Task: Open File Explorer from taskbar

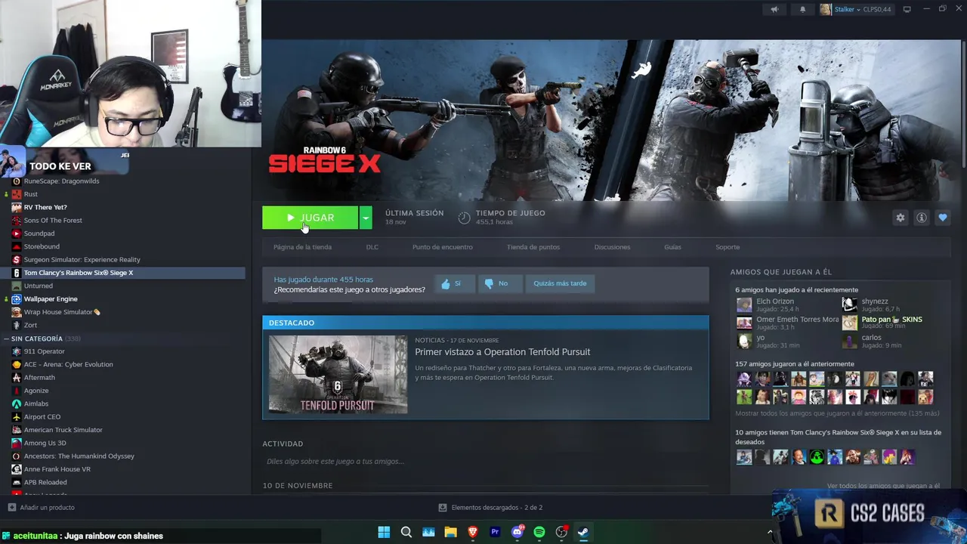Action: (450, 532)
